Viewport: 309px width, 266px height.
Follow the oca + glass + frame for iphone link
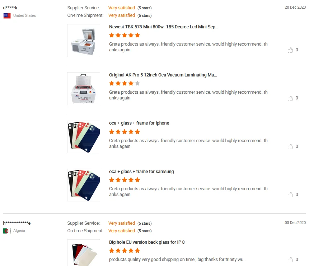point(139,123)
